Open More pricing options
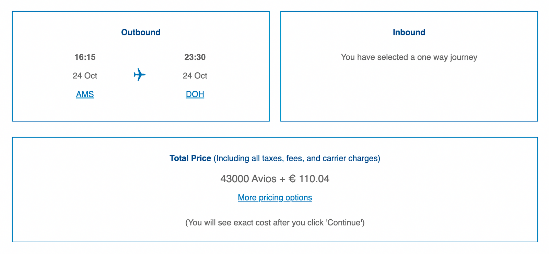 coord(275,197)
